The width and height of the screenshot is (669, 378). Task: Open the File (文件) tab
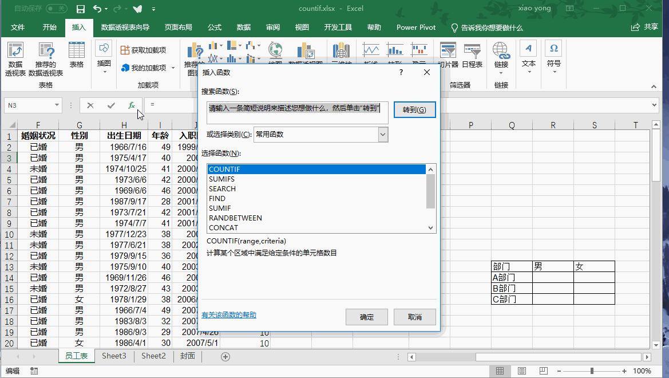[x=18, y=27]
